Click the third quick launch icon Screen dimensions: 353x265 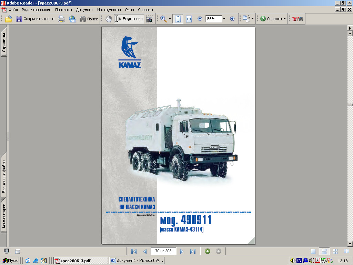coord(44,261)
